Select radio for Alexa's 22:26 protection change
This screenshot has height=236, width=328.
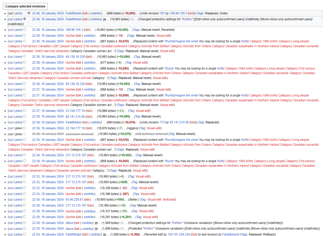pos(24,223)
